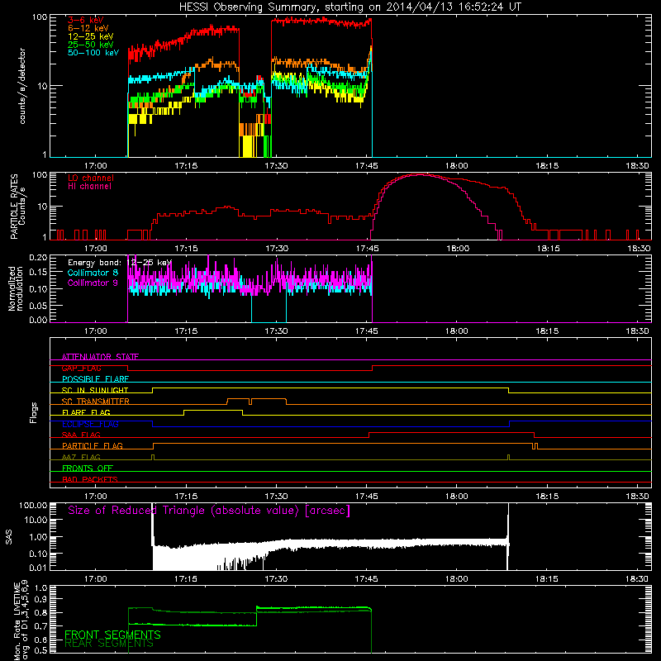
Task: Click the vertical Flags axis title
Action: [34, 412]
